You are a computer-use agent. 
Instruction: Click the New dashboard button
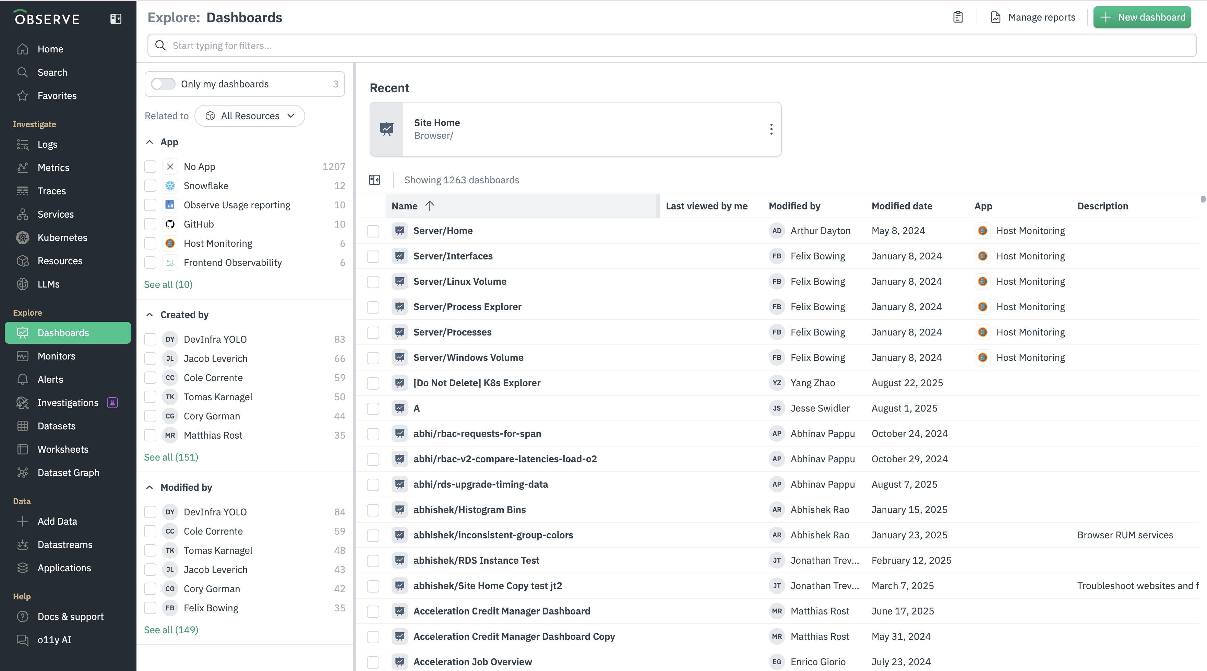point(1142,17)
